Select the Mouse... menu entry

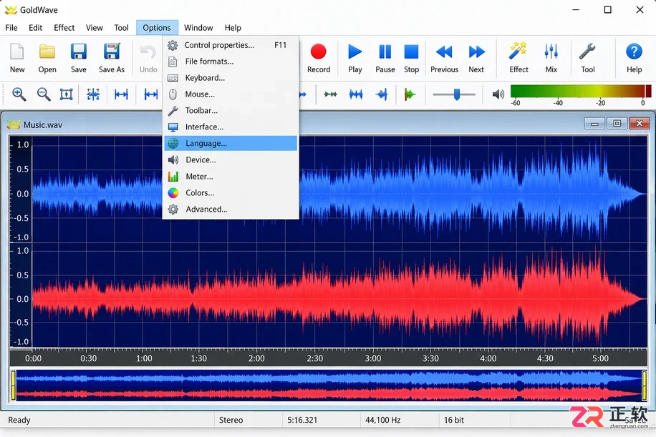(x=231, y=94)
